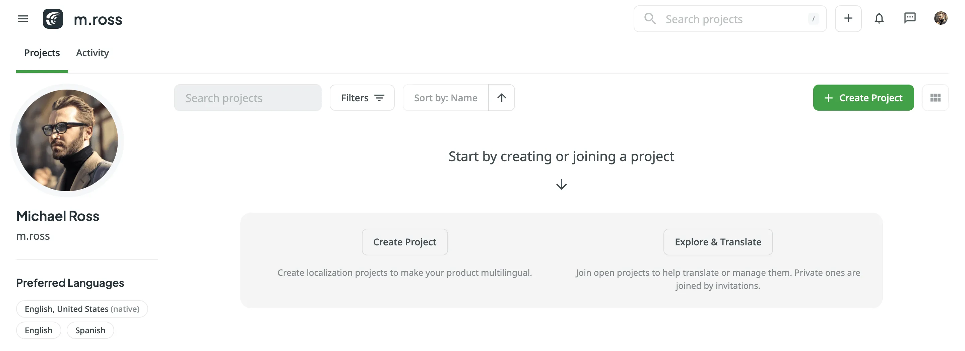The width and height of the screenshot is (965, 351).
Task: Toggle the sort direction arrow
Action: (502, 98)
